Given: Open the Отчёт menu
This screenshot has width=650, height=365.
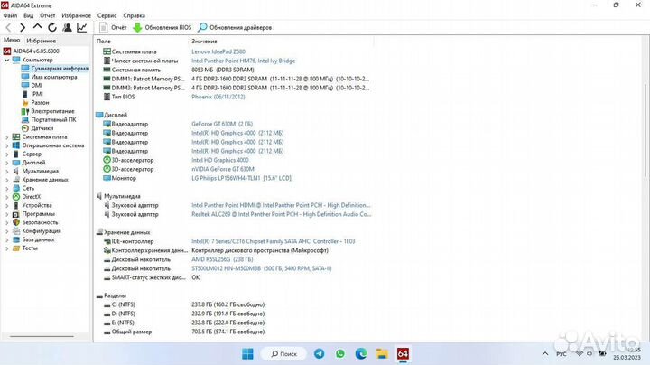Looking at the screenshot, I should 48,15.
